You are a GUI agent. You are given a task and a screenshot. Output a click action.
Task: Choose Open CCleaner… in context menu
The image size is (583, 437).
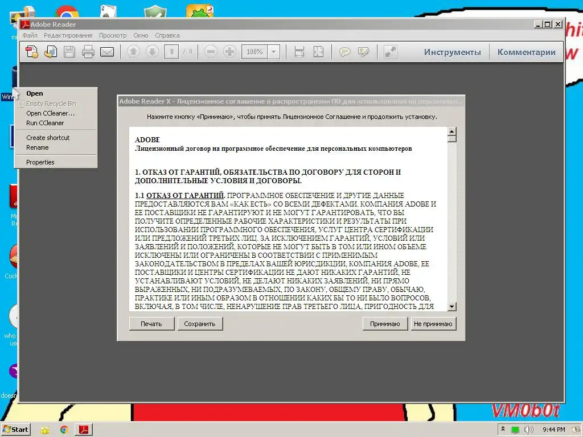[56, 113]
